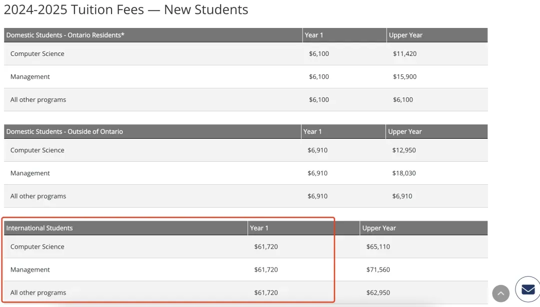The height and width of the screenshot is (307, 540).
Task: Click Ontario Management upper year fee $15,900
Action: (404, 77)
